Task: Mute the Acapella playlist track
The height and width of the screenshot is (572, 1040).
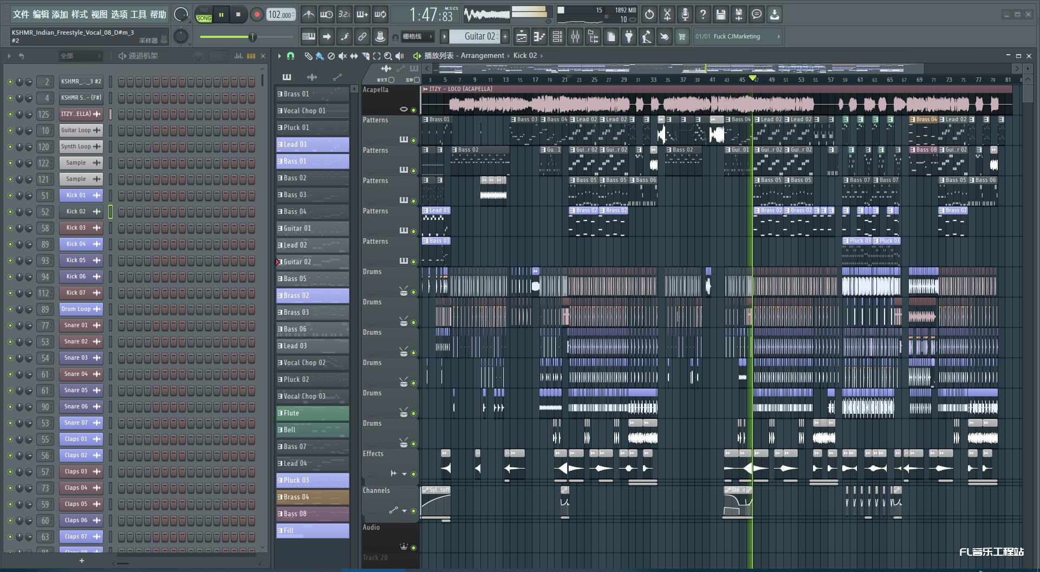Action: coord(414,110)
